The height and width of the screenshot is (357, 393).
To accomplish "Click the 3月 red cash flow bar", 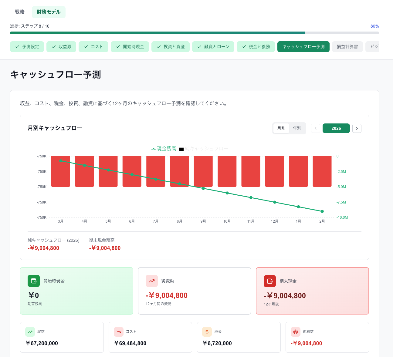I will point(61,171).
